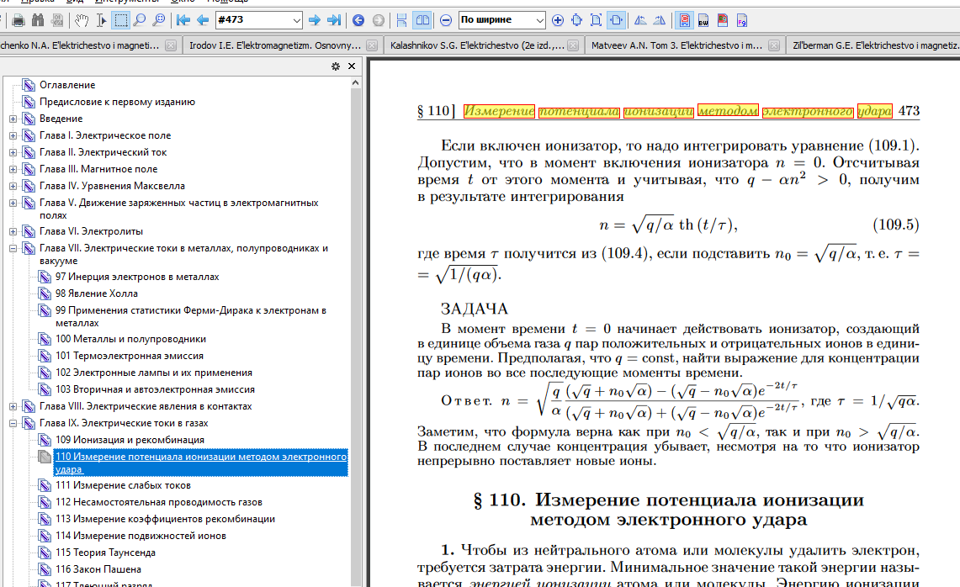Open the 'По ширине' zoom dropdown
960x587 pixels.
(x=540, y=20)
